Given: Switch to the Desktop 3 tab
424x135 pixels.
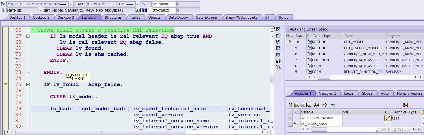Looking at the screenshot, I should pyautogui.click(x=66, y=17).
